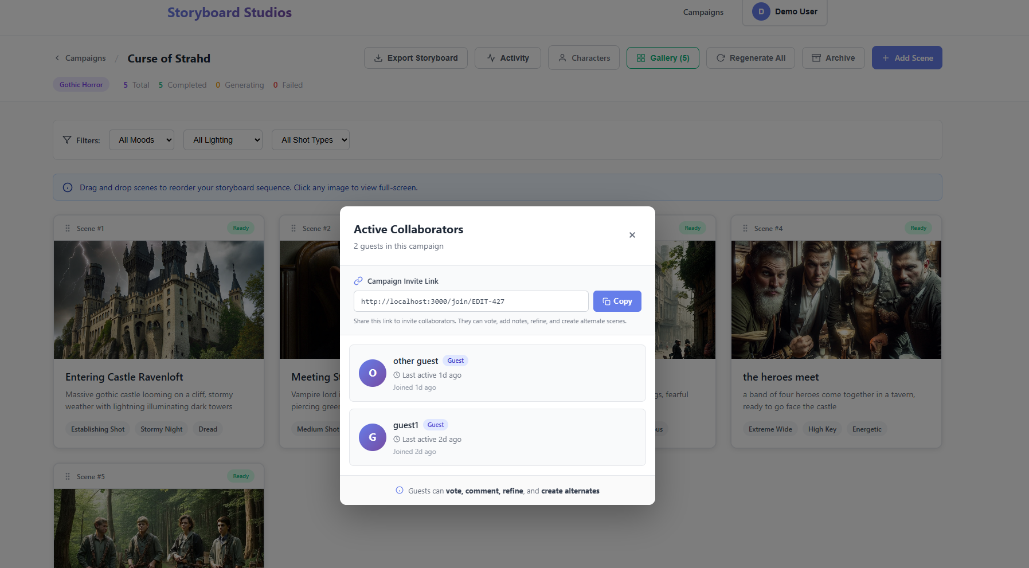Screen dimensions: 1029x568
Task: Click the Ready badge on Scene #4
Action: pyautogui.click(x=918, y=228)
